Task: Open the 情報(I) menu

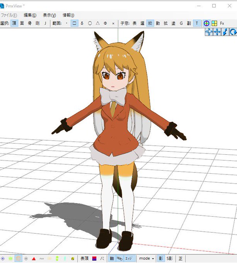Action: pyautogui.click(x=68, y=15)
